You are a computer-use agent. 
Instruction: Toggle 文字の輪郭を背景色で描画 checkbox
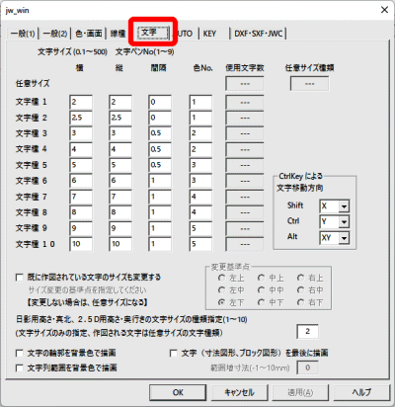point(20,354)
